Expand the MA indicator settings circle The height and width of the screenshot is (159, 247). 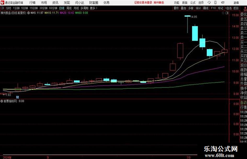click(x=28, y=13)
